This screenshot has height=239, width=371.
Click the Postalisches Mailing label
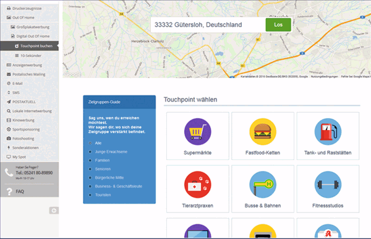coord(29,74)
